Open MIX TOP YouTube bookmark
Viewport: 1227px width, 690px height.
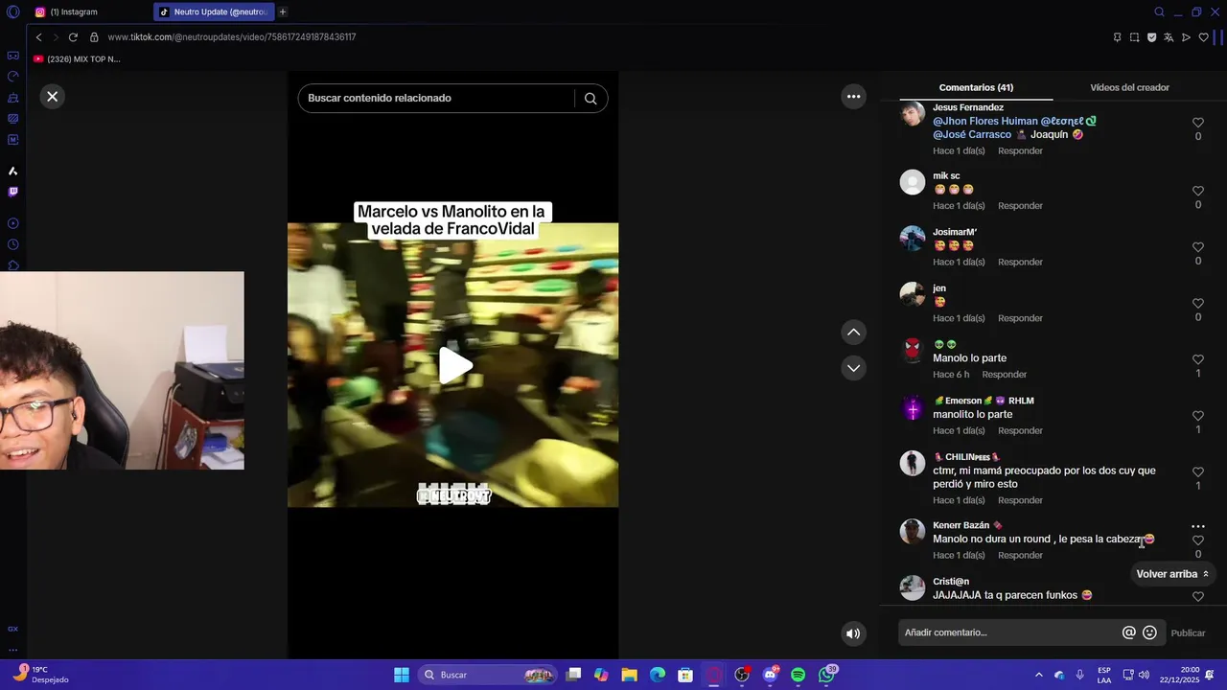(x=77, y=59)
